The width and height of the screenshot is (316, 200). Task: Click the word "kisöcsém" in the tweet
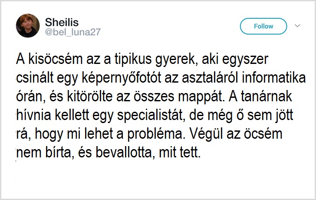55,59
